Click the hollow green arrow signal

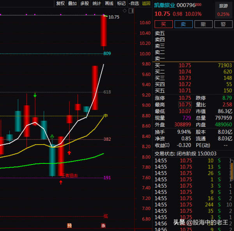(x=52, y=136)
